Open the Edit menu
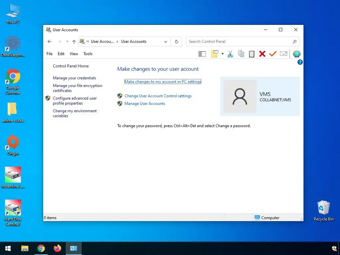The width and height of the screenshot is (340, 255). pos(61,54)
